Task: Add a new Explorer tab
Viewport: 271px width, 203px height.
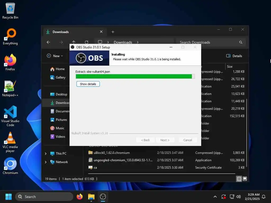Action: [x=113, y=32]
